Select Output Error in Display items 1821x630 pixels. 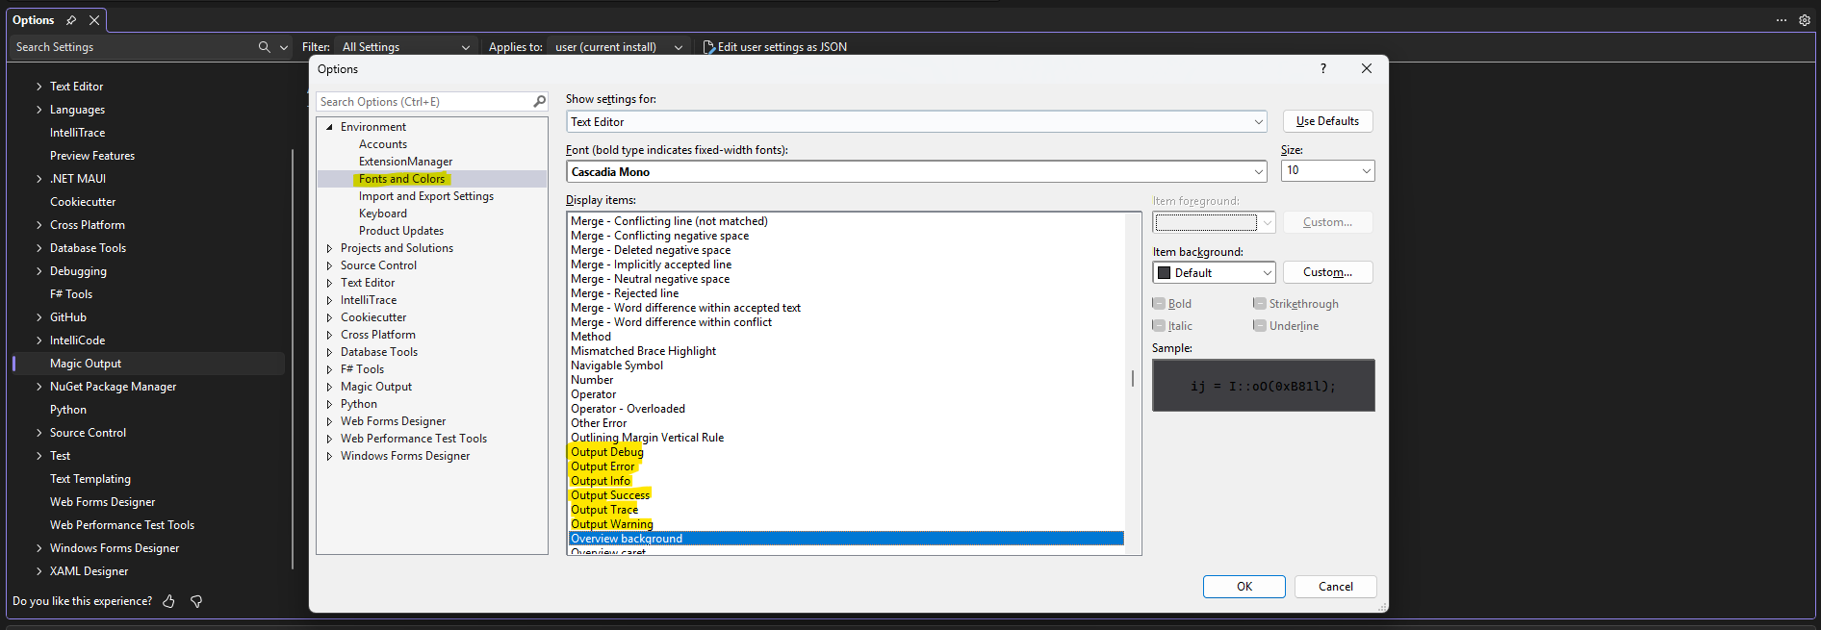tap(603, 466)
